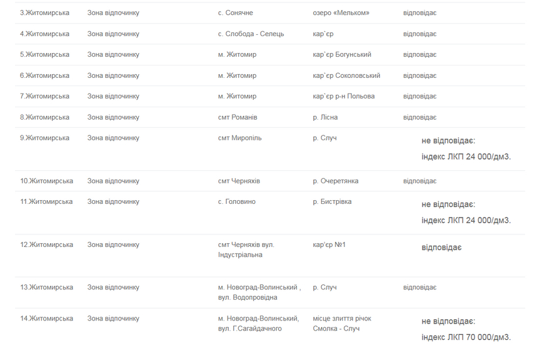This screenshot has width=537, height=346.
Task: Select the "р. Очеретянка" cell
Action: tap(335, 181)
